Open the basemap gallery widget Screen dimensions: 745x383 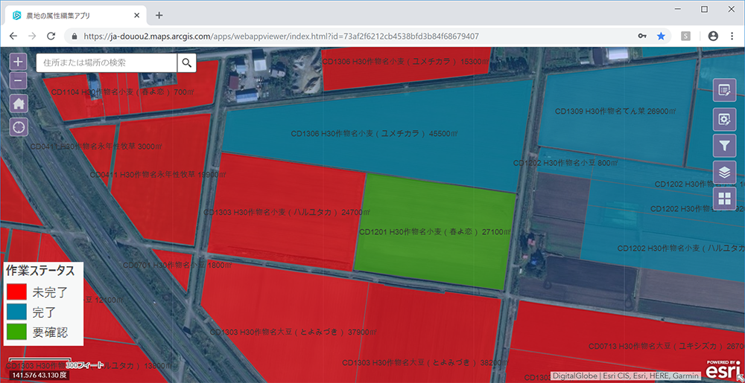coord(723,199)
